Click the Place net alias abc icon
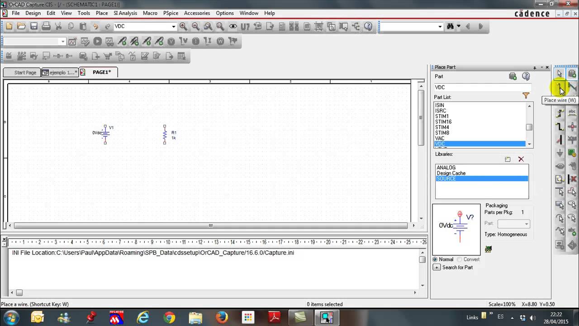This screenshot has width=579, height=326. coord(572,113)
